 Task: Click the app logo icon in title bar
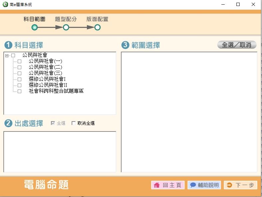coord(5,5)
